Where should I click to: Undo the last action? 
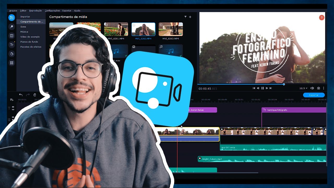pyautogui.click(x=21, y=95)
